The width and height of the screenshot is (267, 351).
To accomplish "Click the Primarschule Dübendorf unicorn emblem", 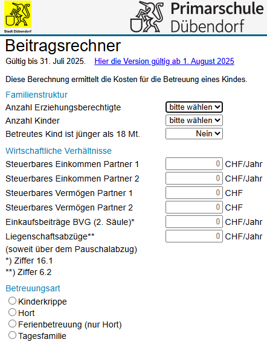I will tap(147, 16).
